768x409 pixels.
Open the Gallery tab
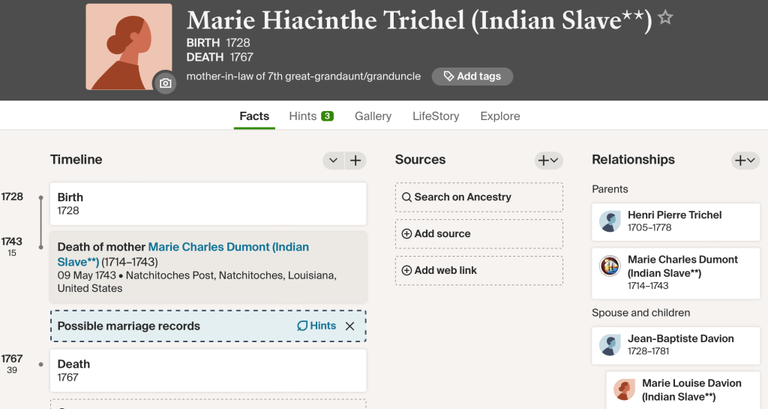[x=373, y=116]
